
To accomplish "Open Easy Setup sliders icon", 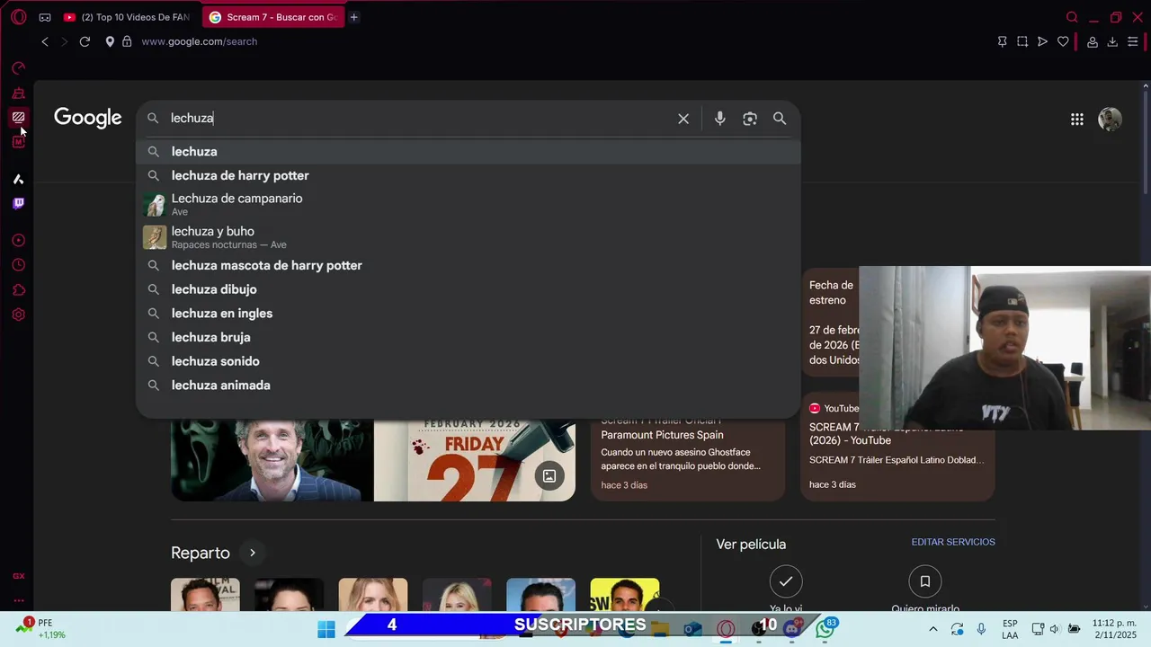I will coord(1133,41).
